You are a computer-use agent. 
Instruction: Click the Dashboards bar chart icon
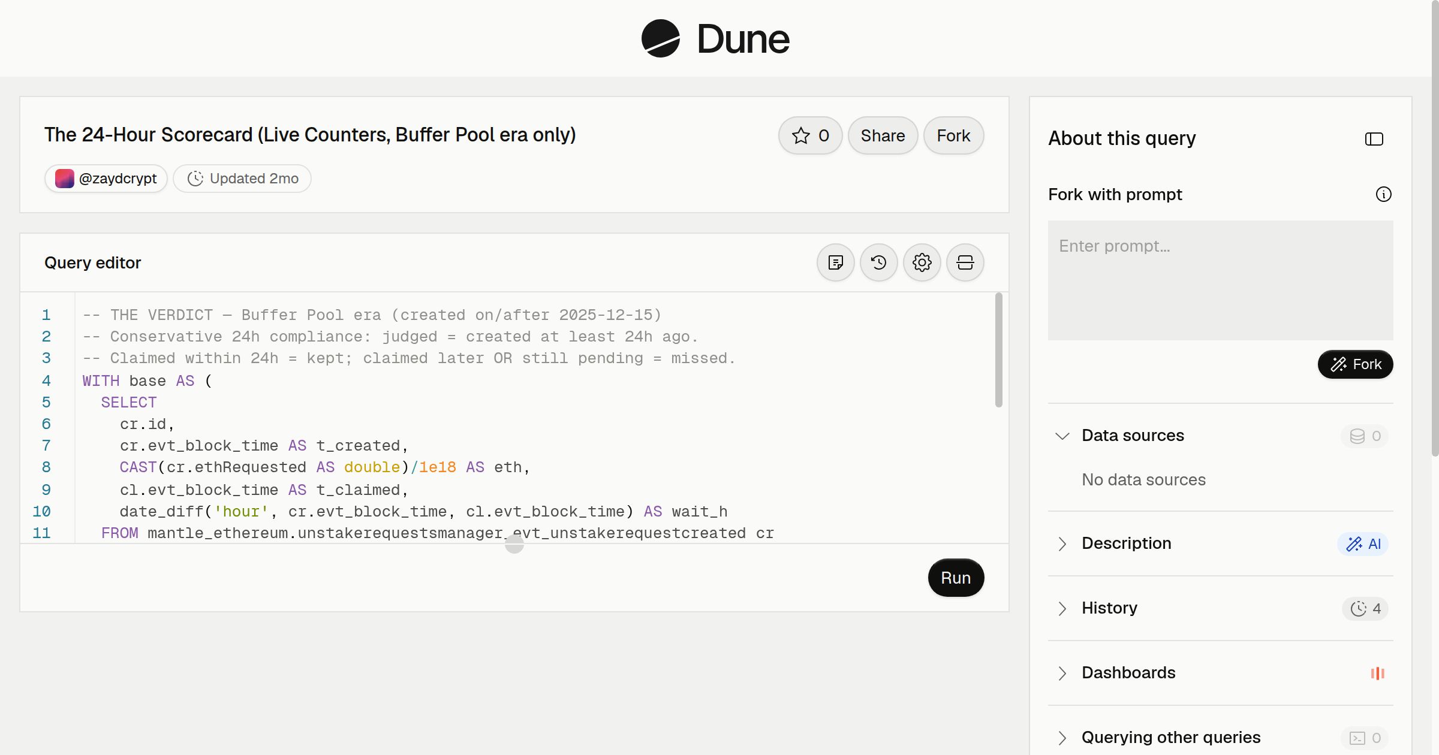pyautogui.click(x=1377, y=674)
